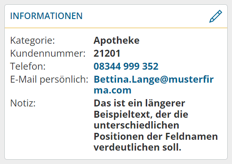This screenshot has width=232, height=164.
Task: Click 'Positionen der Feldnamen' note line
Action: coord(156,136)
